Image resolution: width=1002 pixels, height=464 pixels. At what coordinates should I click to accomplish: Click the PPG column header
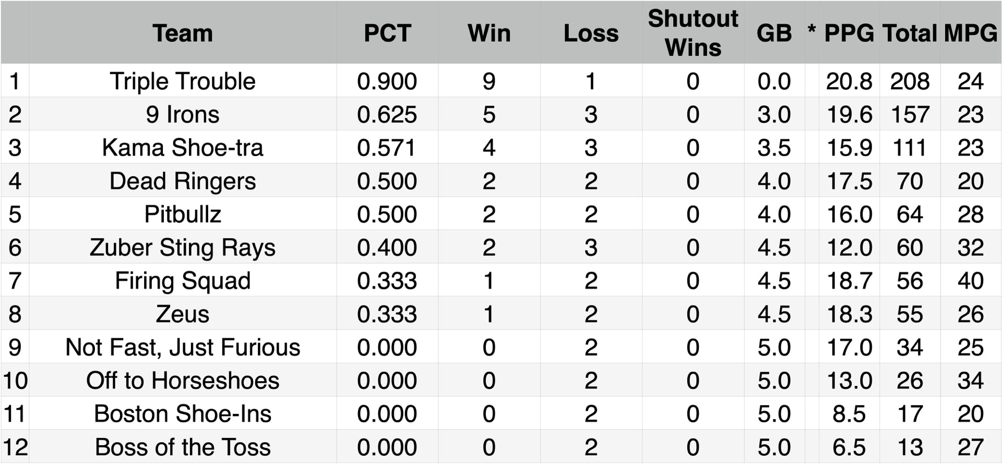pyautogui.click(x=849, y=33)
